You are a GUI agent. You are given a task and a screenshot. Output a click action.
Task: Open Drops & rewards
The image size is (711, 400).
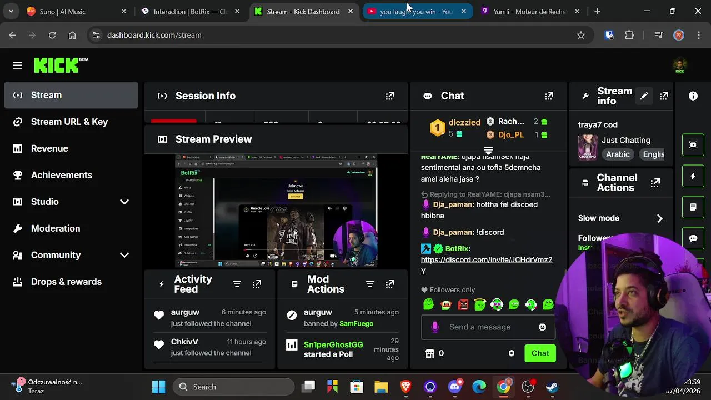tap(71, 282)
